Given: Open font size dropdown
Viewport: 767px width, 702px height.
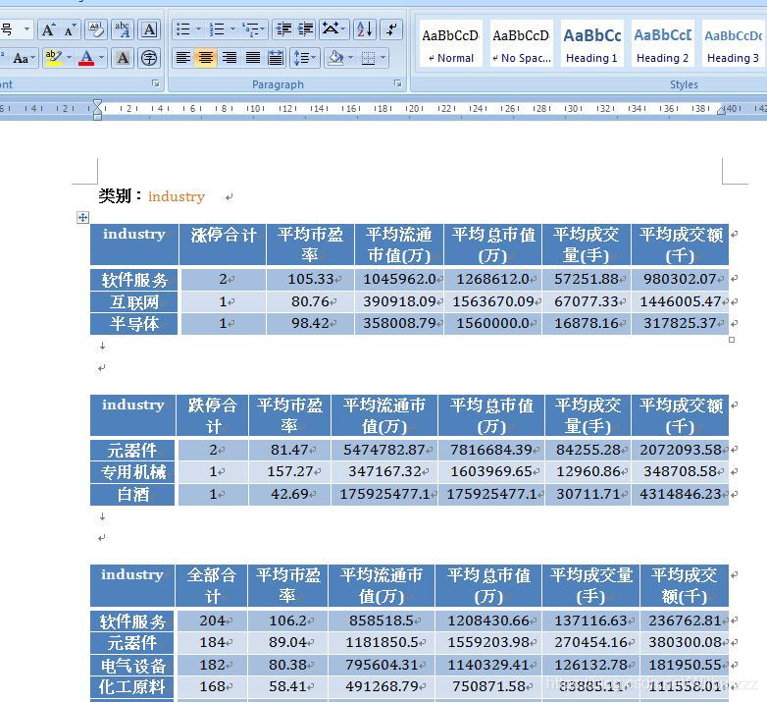Looking at the screenshot, I should (26, 29).
